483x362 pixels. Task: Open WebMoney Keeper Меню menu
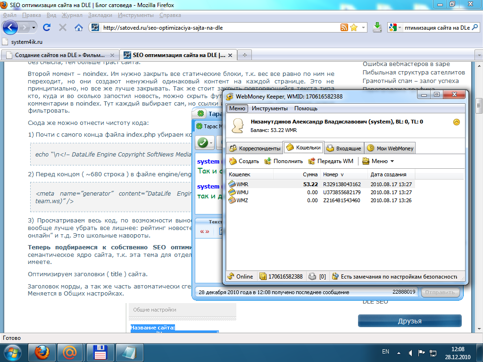tap(237, 108)
